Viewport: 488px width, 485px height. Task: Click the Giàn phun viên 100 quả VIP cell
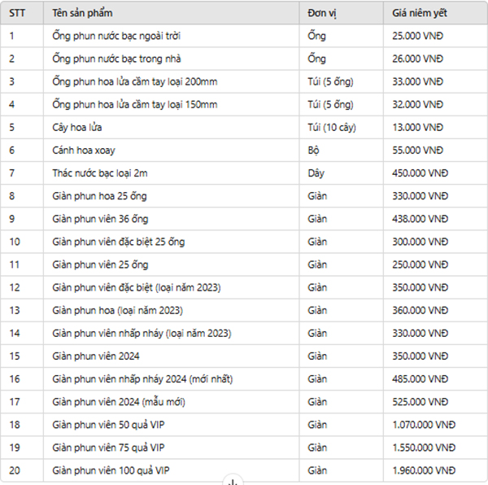coord(111,470)
